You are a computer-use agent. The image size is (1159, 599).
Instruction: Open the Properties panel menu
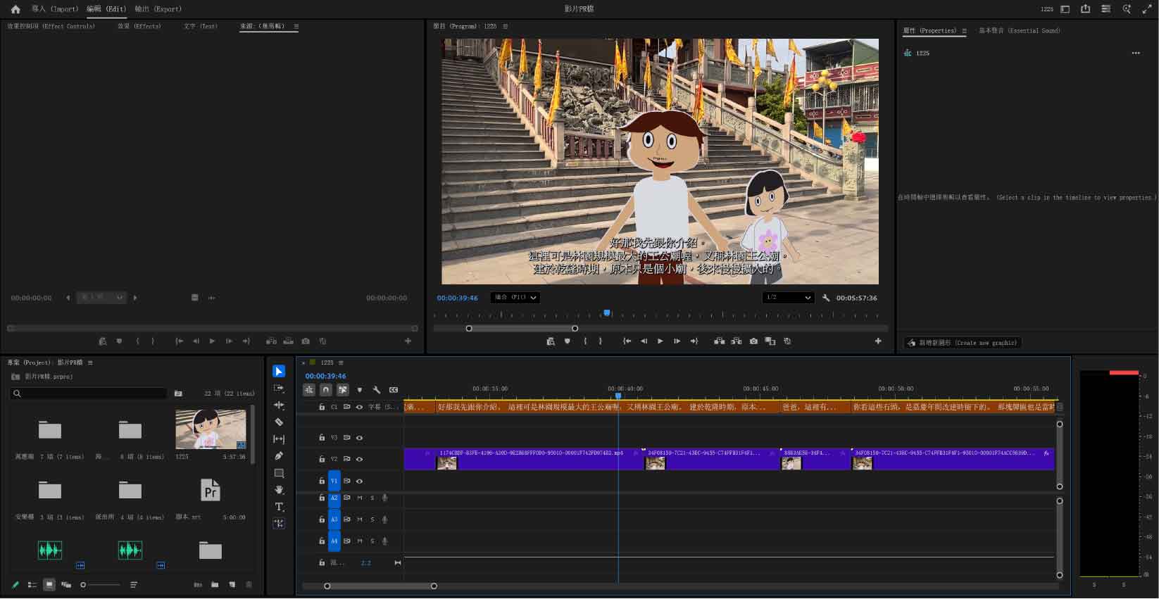[x=964, y=31]
